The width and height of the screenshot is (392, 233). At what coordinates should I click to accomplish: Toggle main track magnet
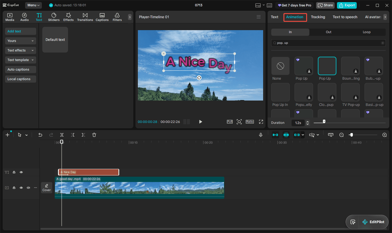(275, 135)
